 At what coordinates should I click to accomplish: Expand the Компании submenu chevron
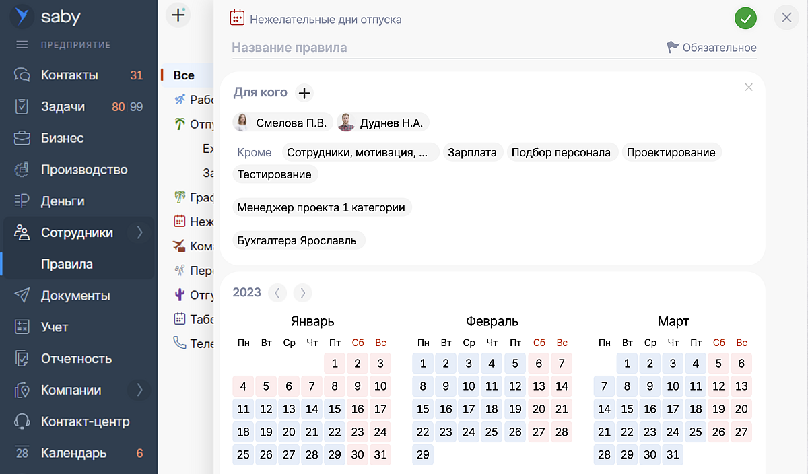pyautogui.click(x=139, y=390)
